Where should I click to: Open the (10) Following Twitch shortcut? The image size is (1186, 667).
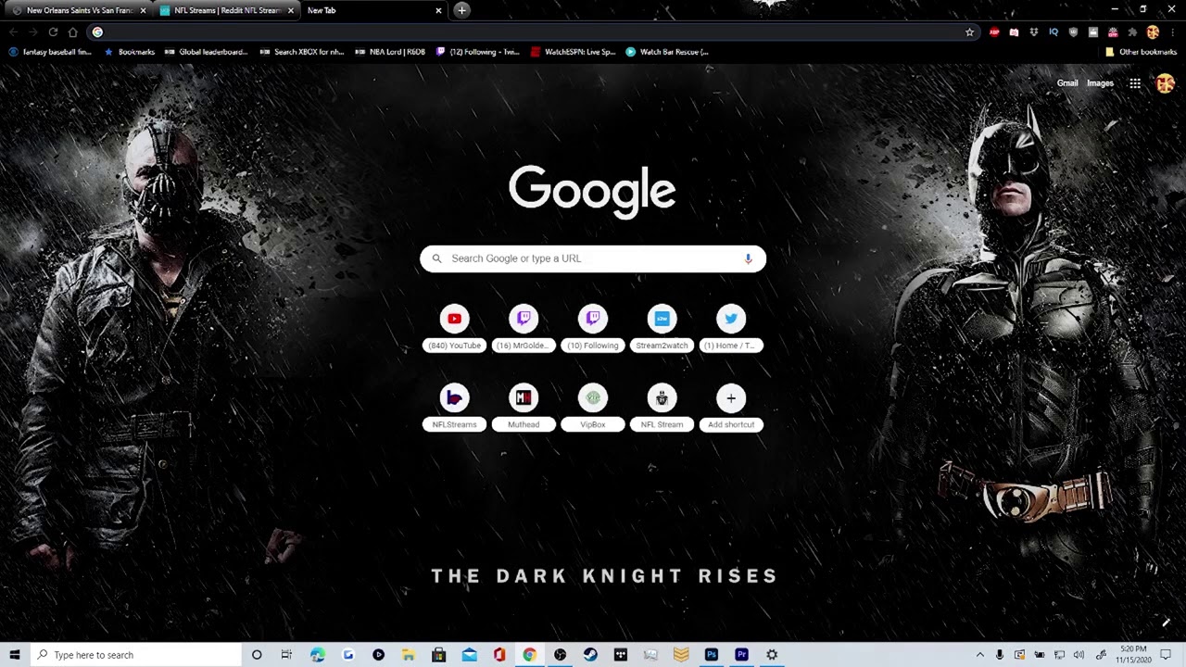pos(593,328)
